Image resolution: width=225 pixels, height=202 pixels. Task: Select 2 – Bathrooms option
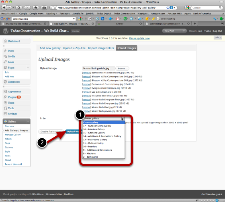(x=104, y=157)
